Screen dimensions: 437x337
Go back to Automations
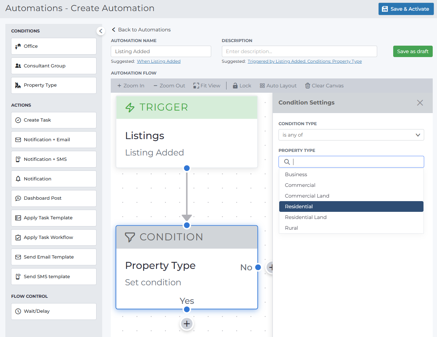[x=141, y=30]
